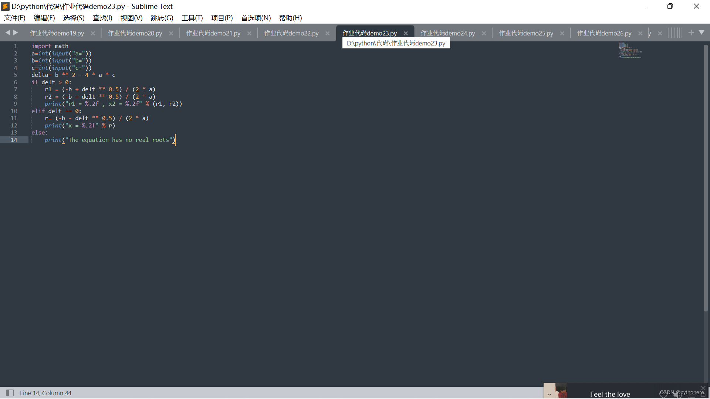Image resolution: width=710 pixels, height=399 pixels.
Task: Click 'Line 14, Column 44' in the status bar
Action: 46,393
